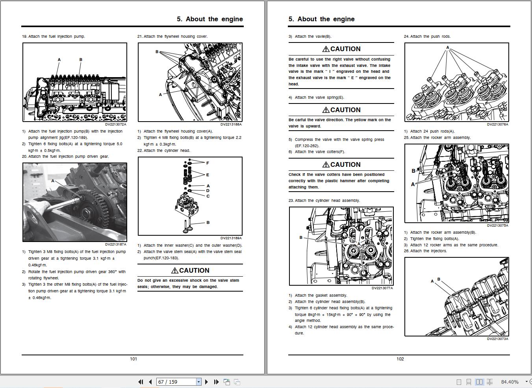The height and width of the screenshot is (388, 532).
Task: Click the CAUTION heading about intake and exhaust valves
Action: (x=341, y=49)
